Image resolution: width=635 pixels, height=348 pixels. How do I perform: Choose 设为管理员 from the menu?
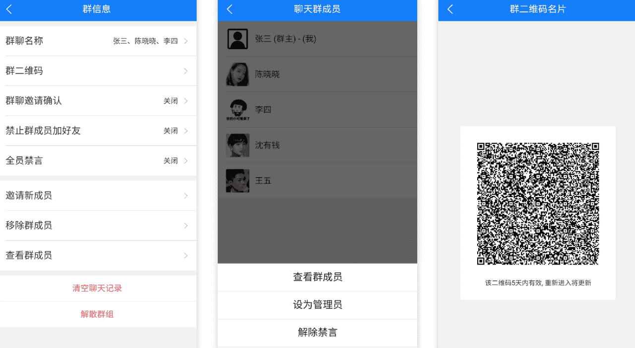point(317,305)
